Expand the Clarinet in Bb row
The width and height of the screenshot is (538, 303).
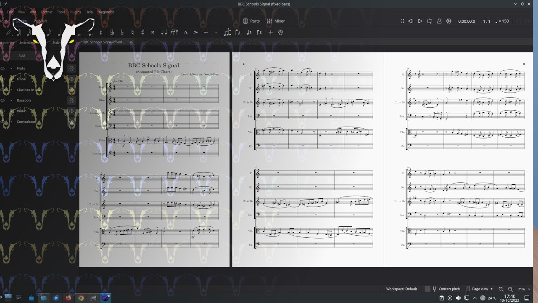(12, 90)
